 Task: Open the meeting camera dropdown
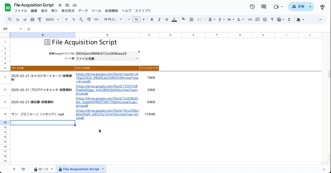pyautogui.click(x=278, y=7)
